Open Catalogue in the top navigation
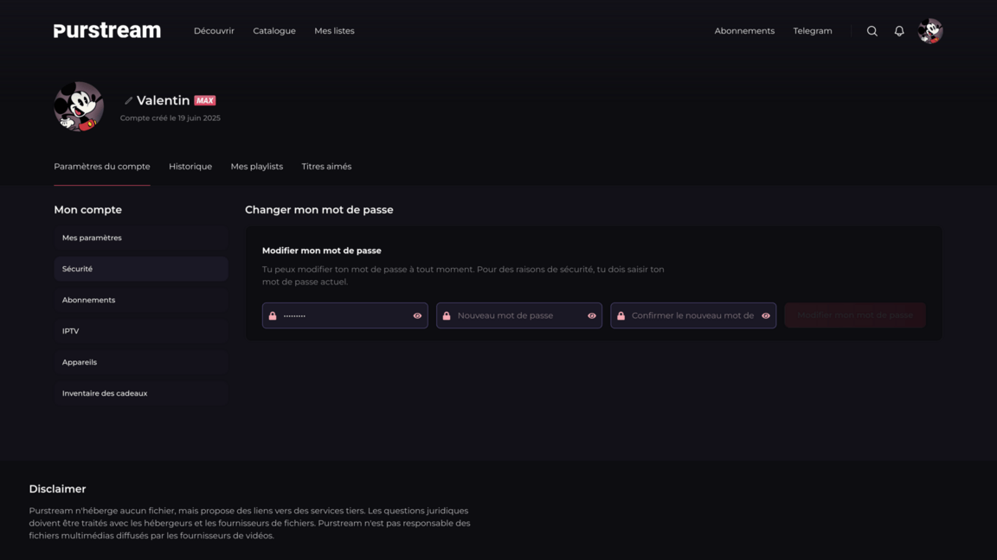The width and height of the screenshot is (997, 560). click(274, 31)
